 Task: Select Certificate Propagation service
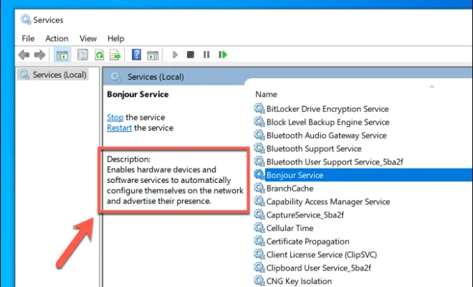click(307, 241)
